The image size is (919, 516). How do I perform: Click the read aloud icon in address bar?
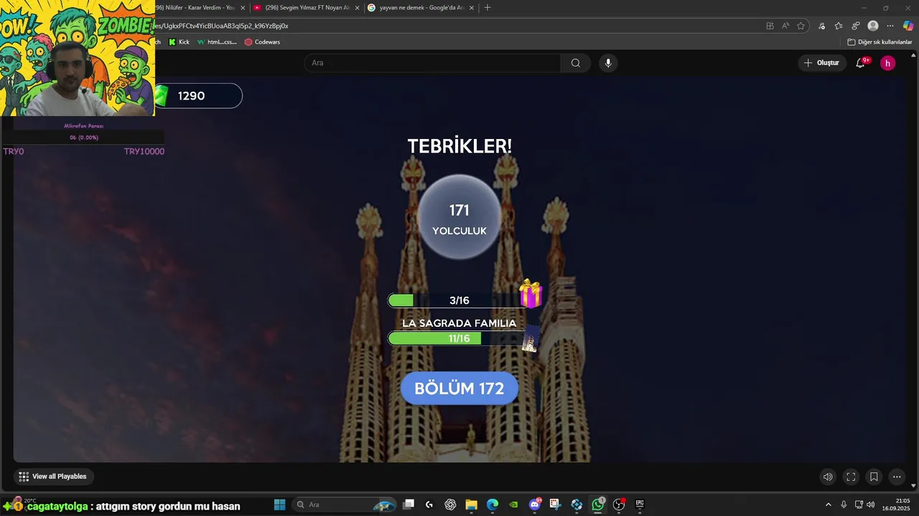pos(785,26)
